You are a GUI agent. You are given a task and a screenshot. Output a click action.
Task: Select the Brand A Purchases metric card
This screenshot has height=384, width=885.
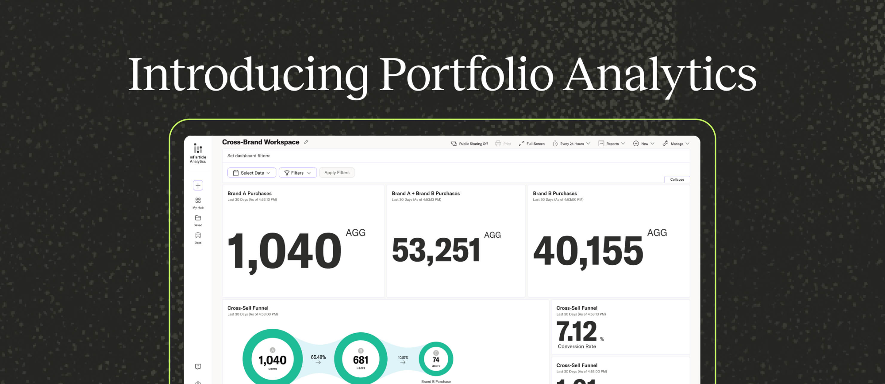[303, 241]
